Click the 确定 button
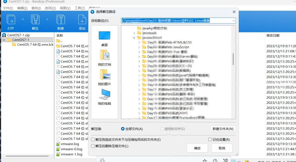This screenshot has width=296, height=162. click(x=197, y=148)
